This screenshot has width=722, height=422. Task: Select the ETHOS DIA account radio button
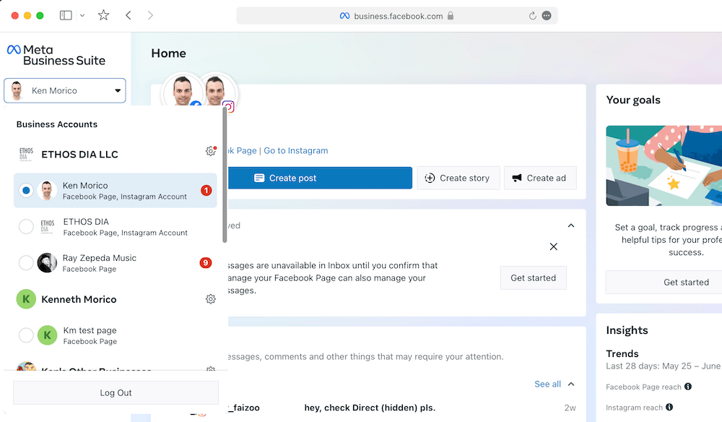(26, 226)
